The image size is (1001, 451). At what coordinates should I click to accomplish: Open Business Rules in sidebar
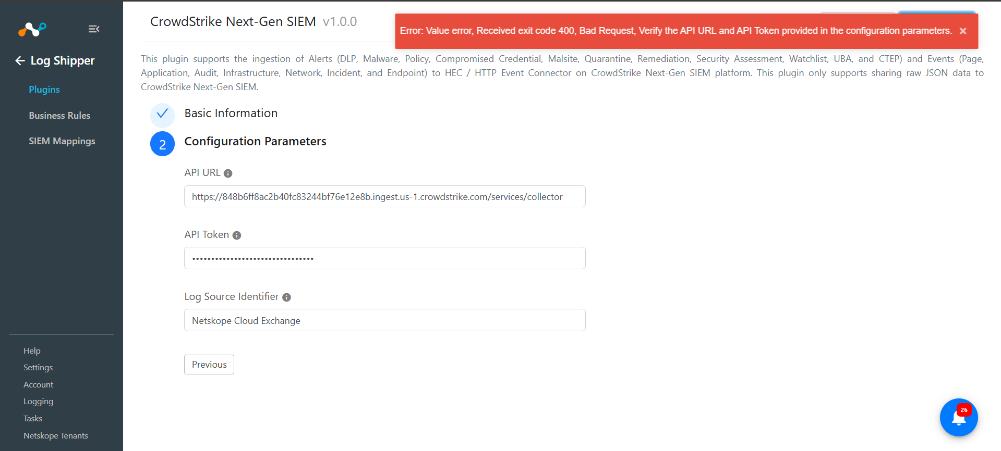(59, 116)
